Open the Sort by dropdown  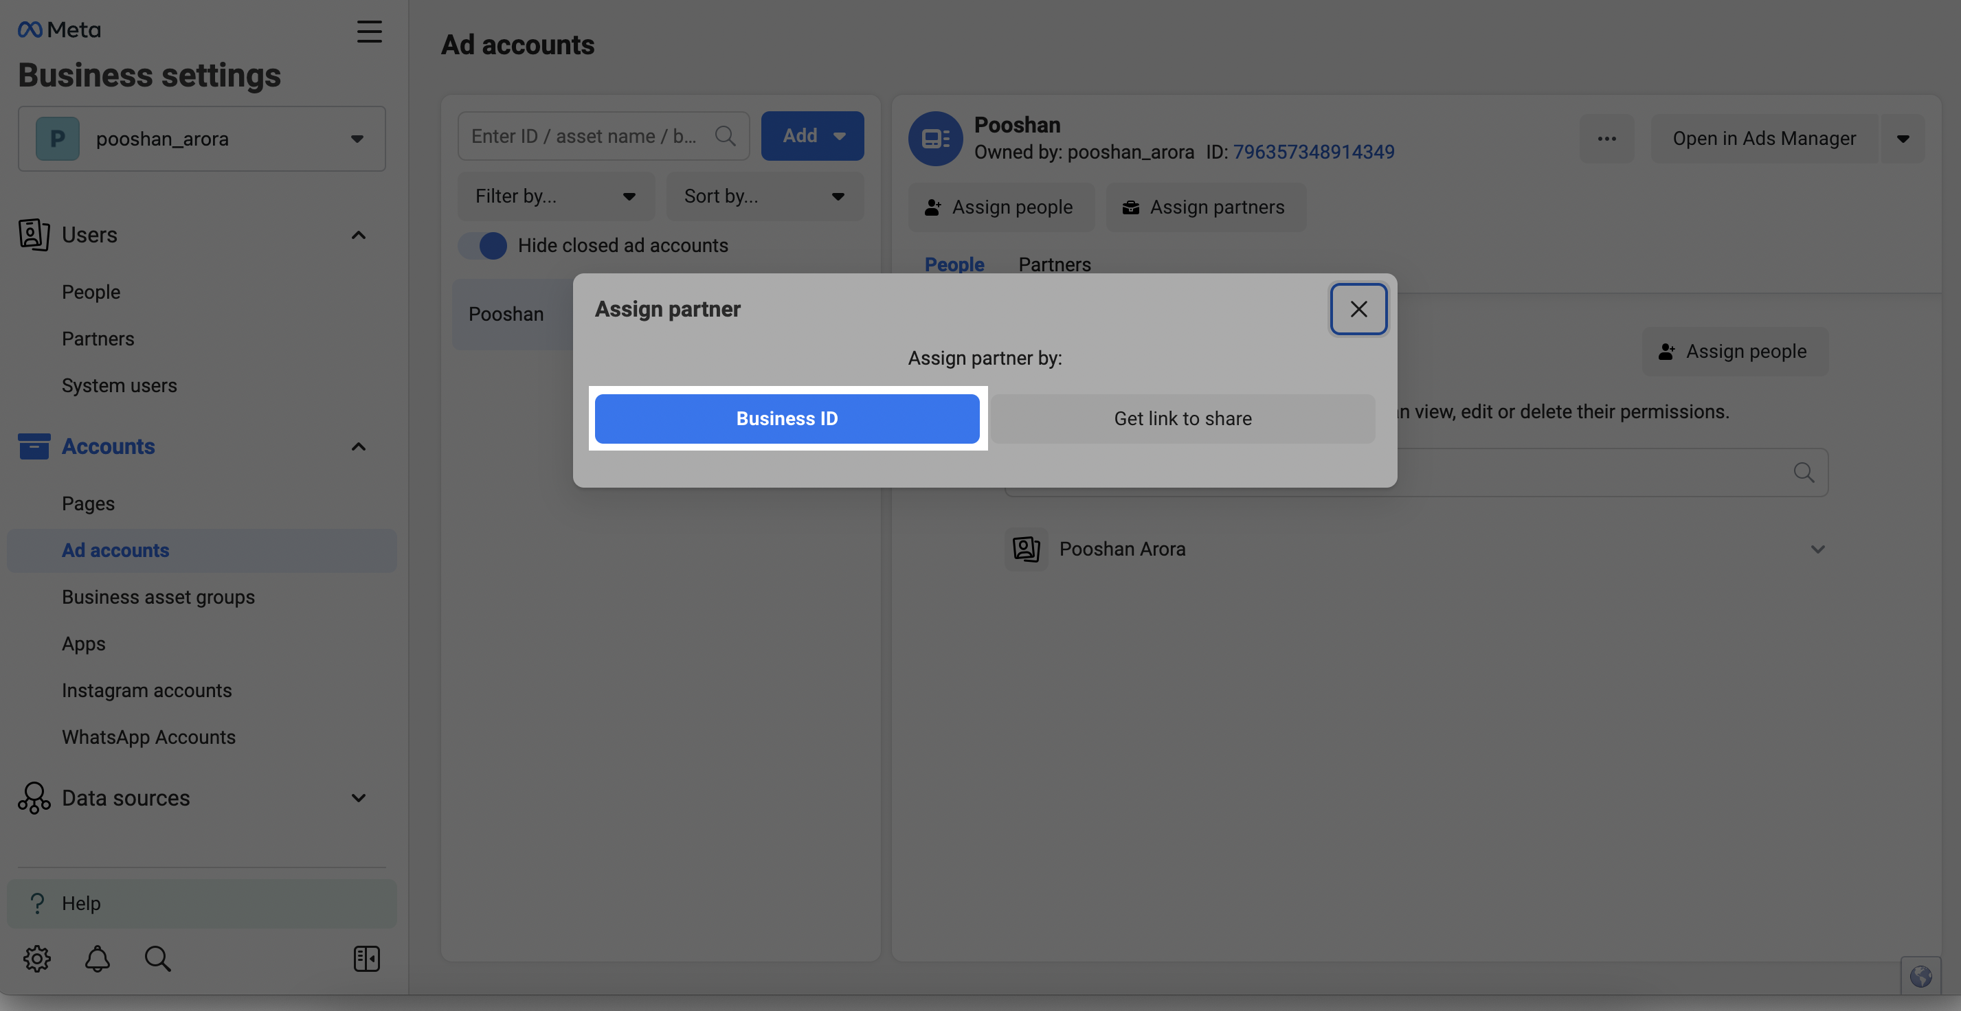764,196
